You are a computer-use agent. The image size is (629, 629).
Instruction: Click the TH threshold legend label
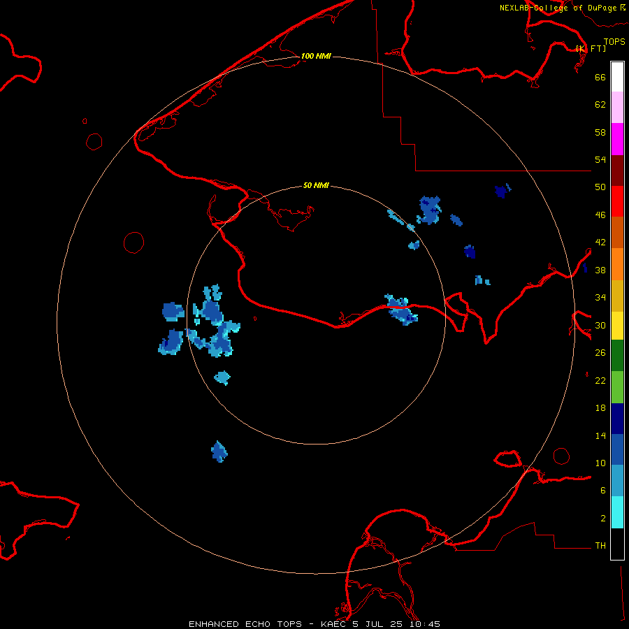coord(600,546)
